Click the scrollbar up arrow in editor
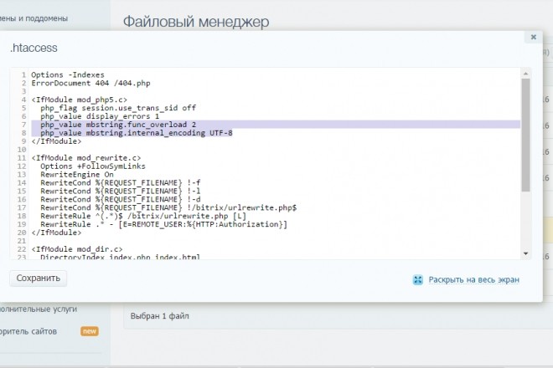This screenshot has width=553, height=368. pos(526,74)
